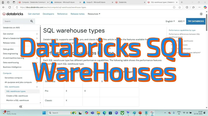Open the browser Favorites list icon

click(193, 7)
